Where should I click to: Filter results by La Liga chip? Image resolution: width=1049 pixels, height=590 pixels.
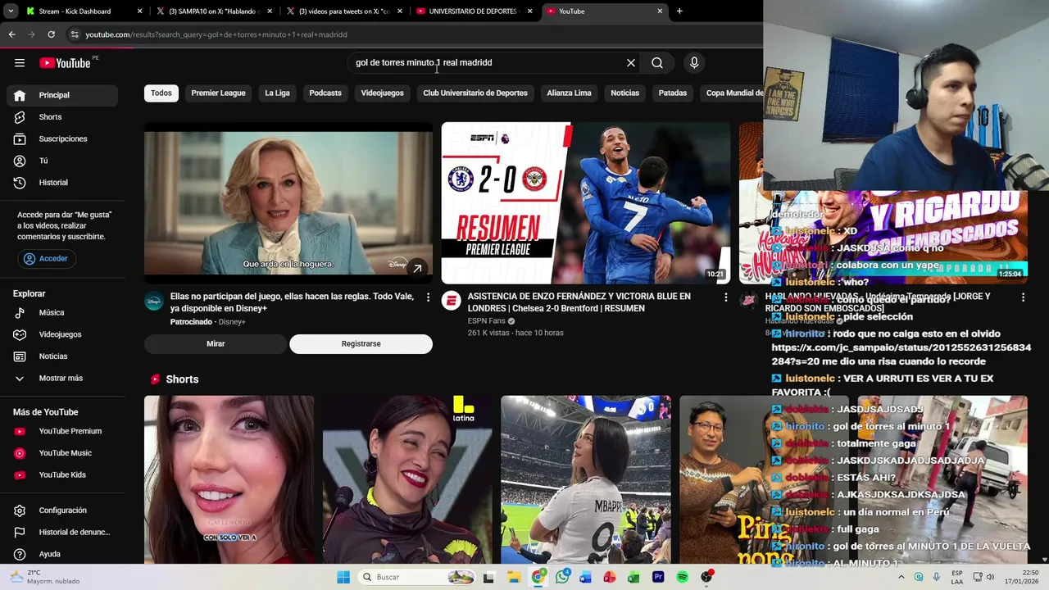pos(277,93)
